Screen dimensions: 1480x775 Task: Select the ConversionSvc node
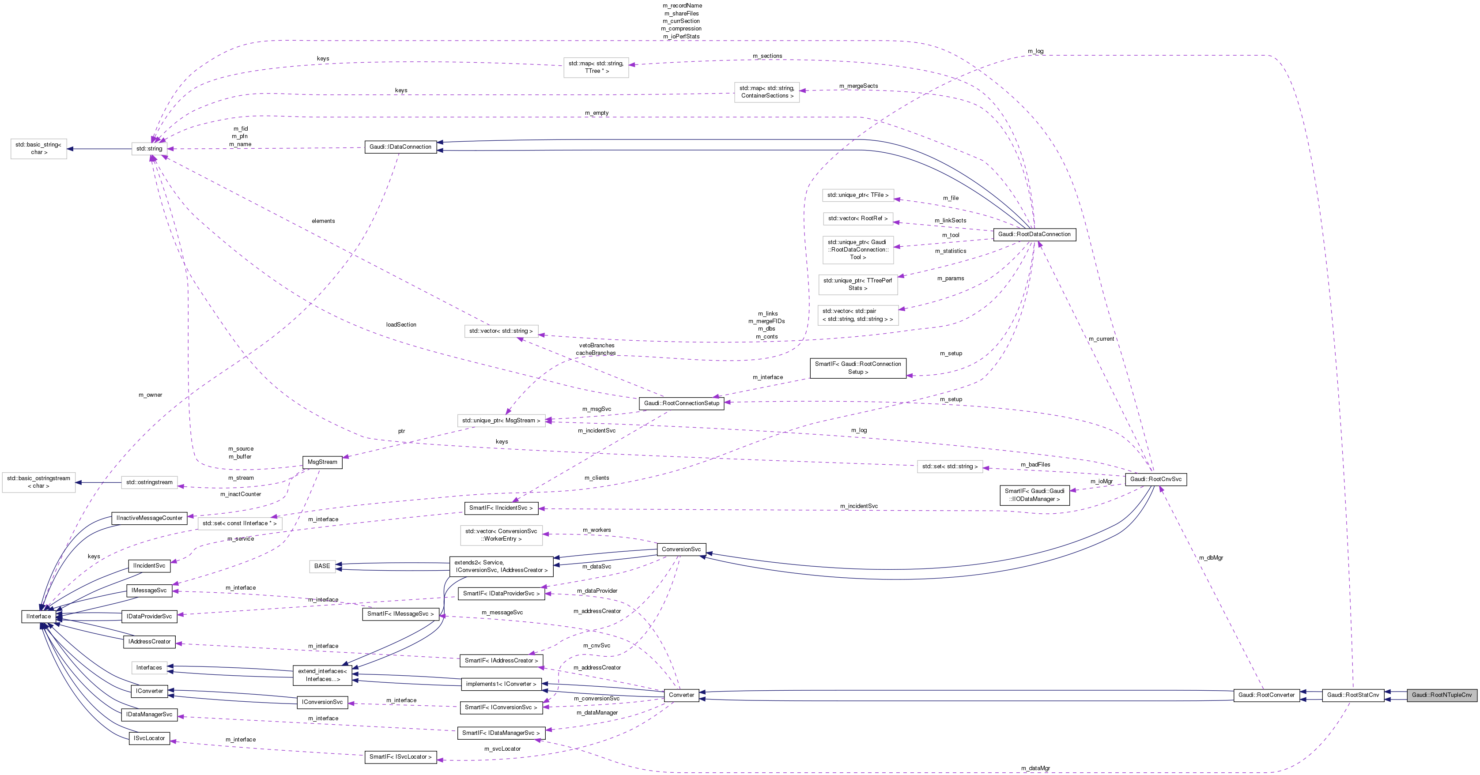681,549
